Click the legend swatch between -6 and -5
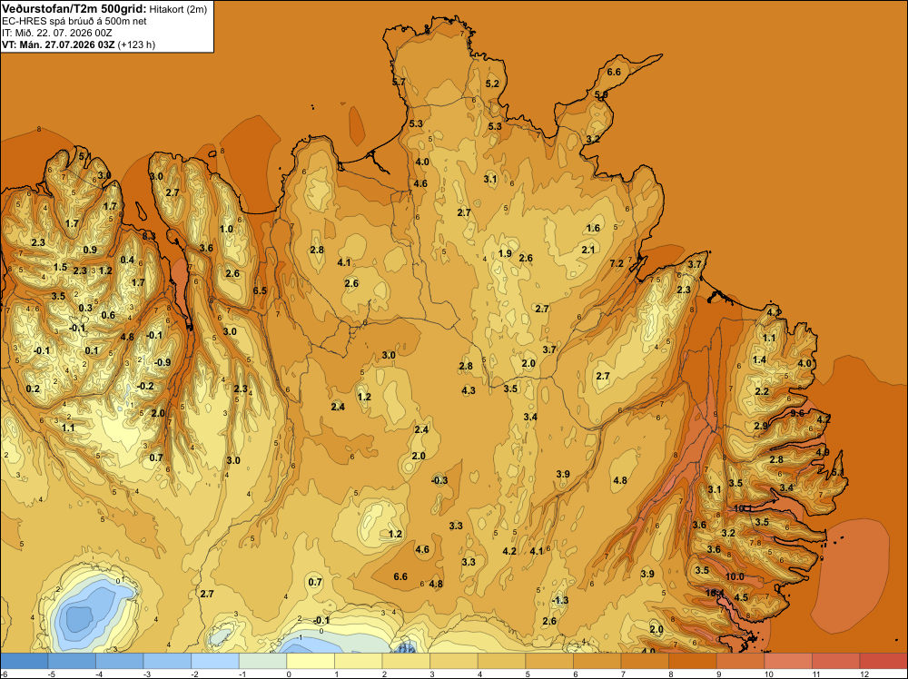The width and height of the screenshot is (908, 679). coord(24,661)
